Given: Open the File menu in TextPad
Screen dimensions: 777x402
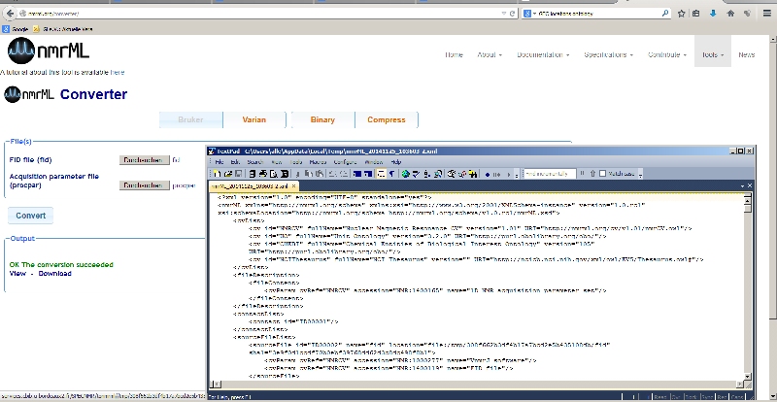Looking at the screenshot, I should pos(220,162).
